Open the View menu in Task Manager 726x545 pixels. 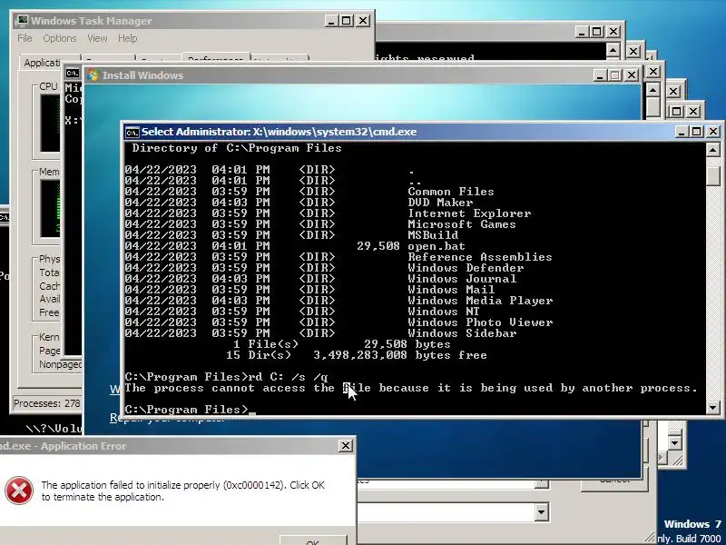point(97,38)
